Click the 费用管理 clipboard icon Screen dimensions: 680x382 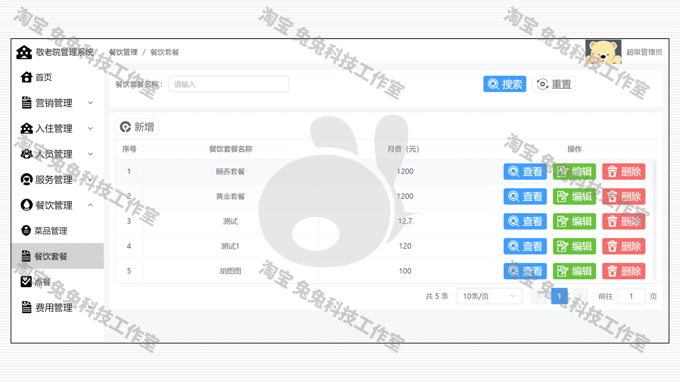click(x=27, y=307)
